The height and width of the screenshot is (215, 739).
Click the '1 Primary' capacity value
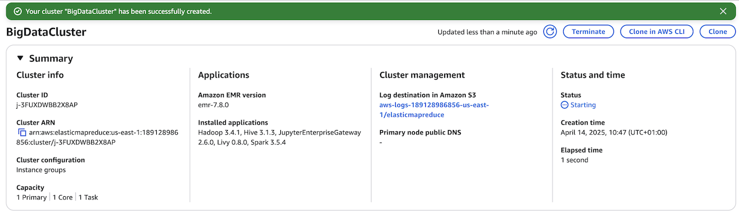point(32,197)
